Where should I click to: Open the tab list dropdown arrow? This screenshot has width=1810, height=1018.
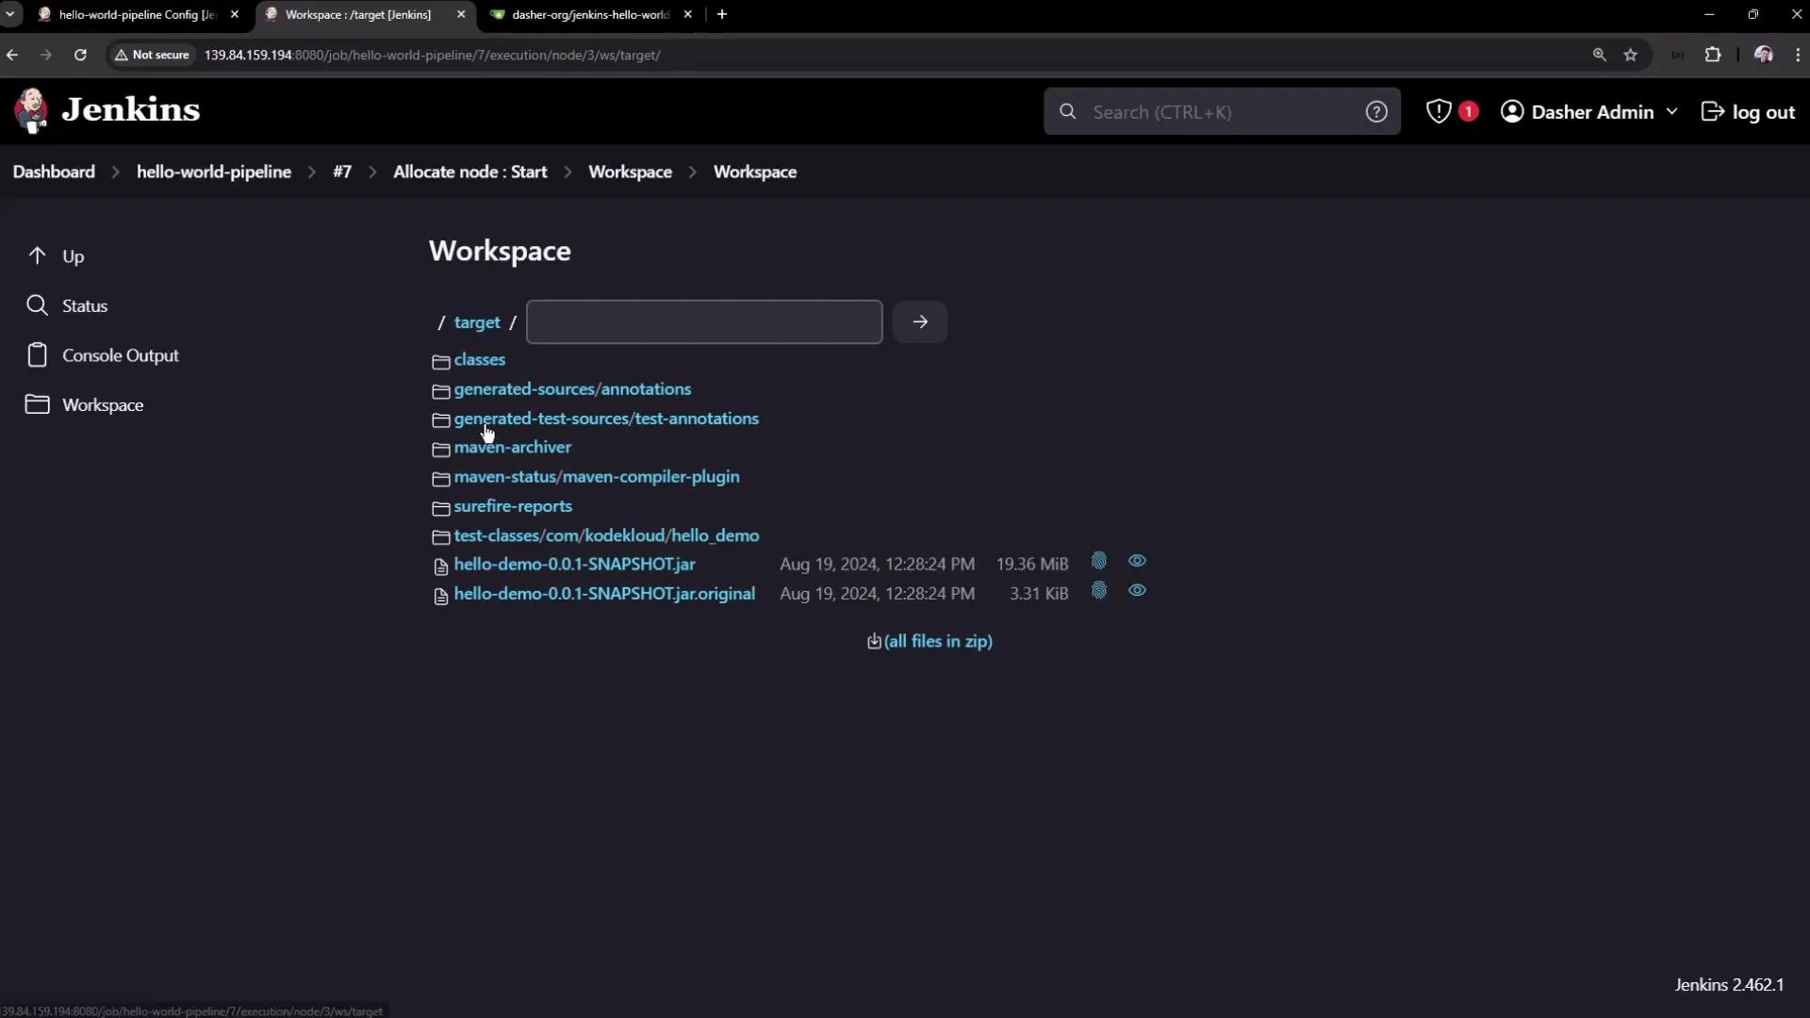(x=11, y=14)
